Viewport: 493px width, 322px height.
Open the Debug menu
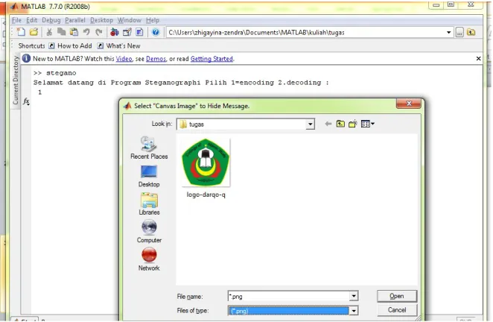click(51, 20)
